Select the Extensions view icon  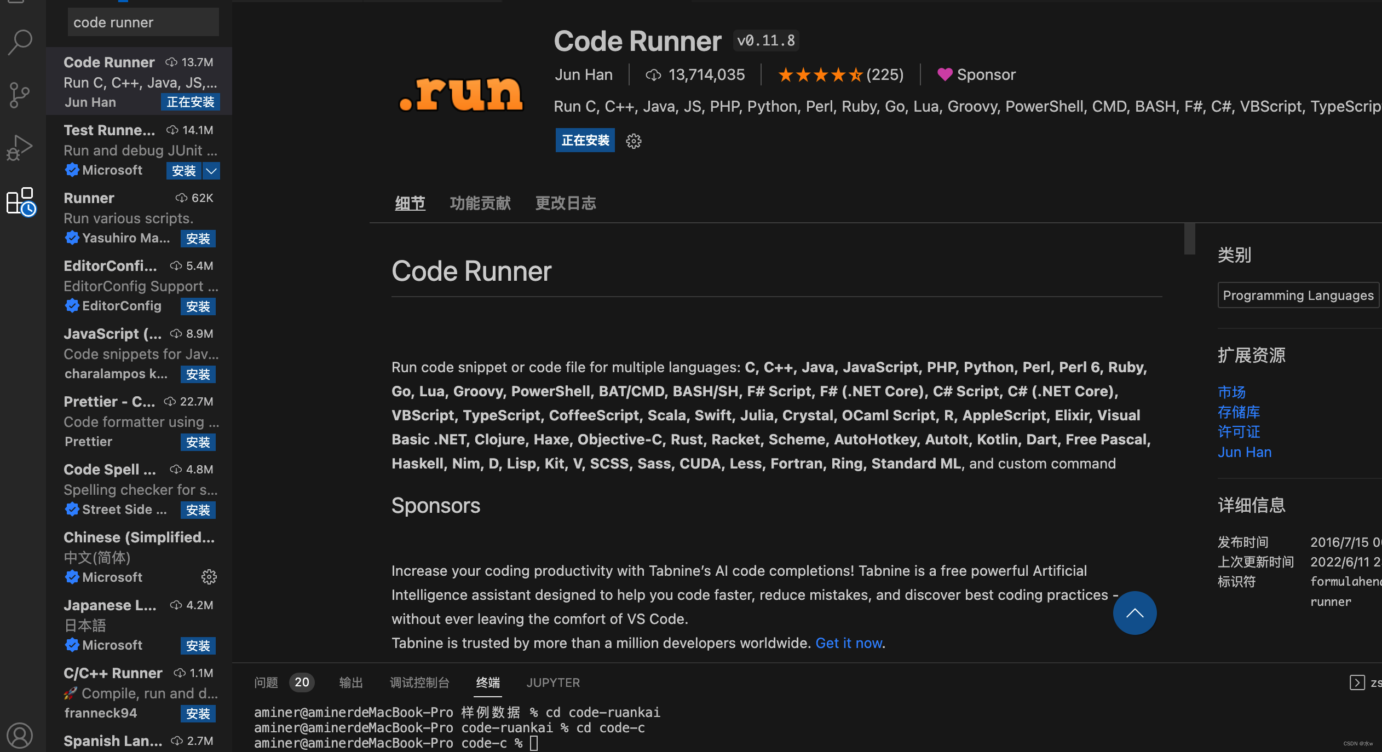click(x=20, y=201)
